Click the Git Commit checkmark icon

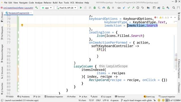(x=129, y=8)
